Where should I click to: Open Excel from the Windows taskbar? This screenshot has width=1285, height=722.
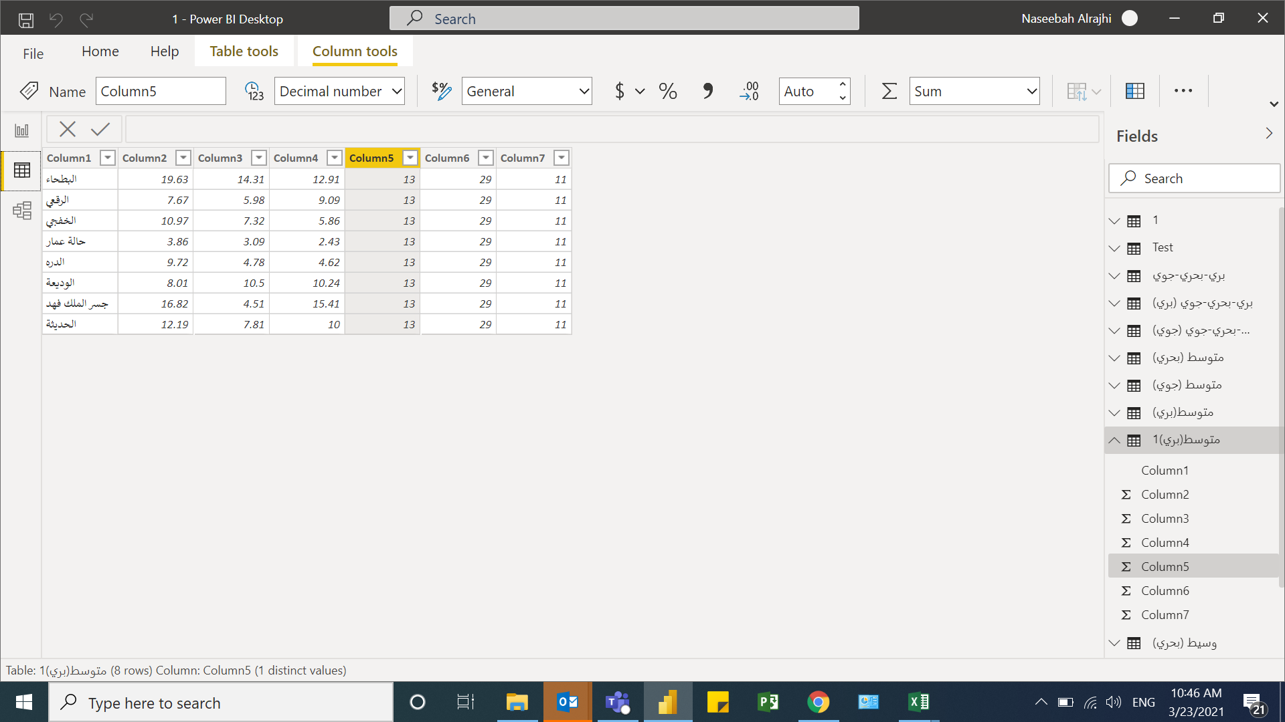[919, 702]
